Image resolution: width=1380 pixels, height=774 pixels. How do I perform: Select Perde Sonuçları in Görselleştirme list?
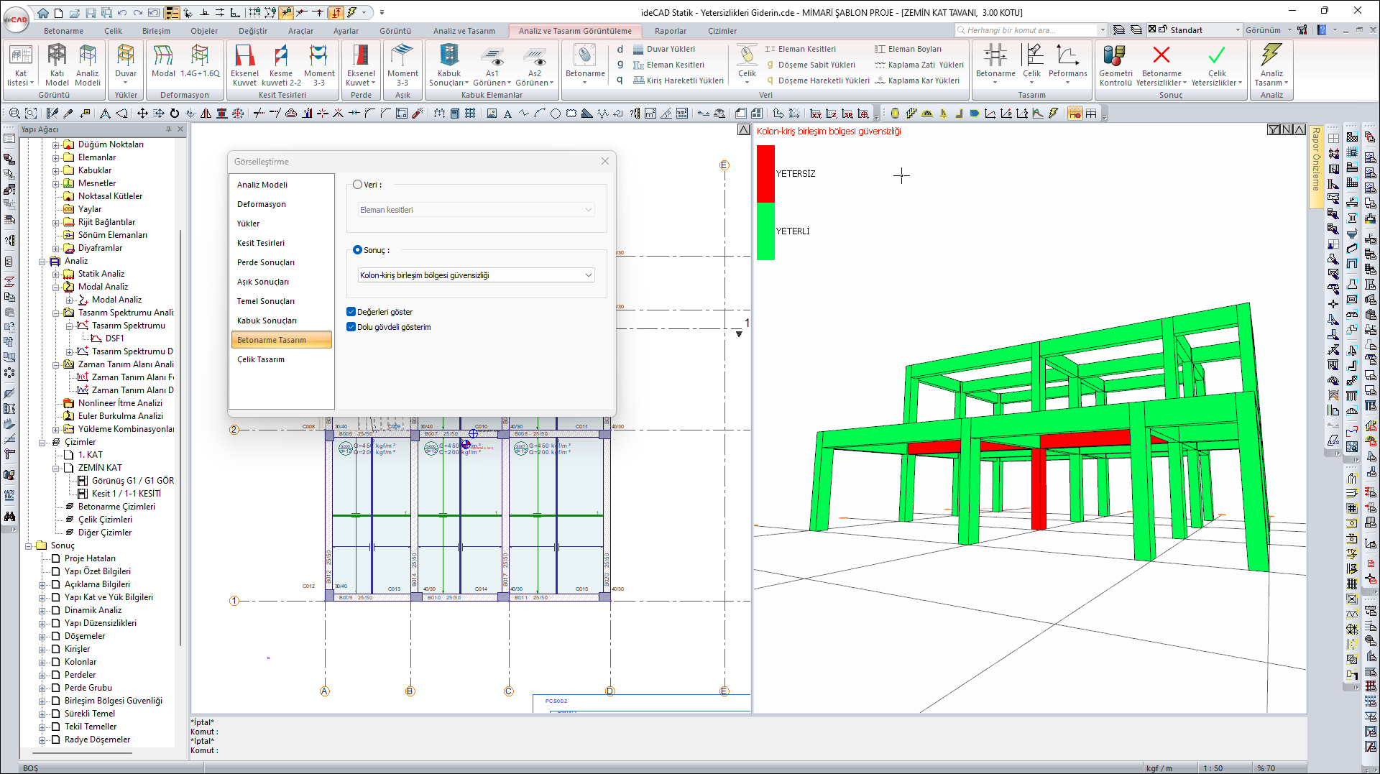266,262
